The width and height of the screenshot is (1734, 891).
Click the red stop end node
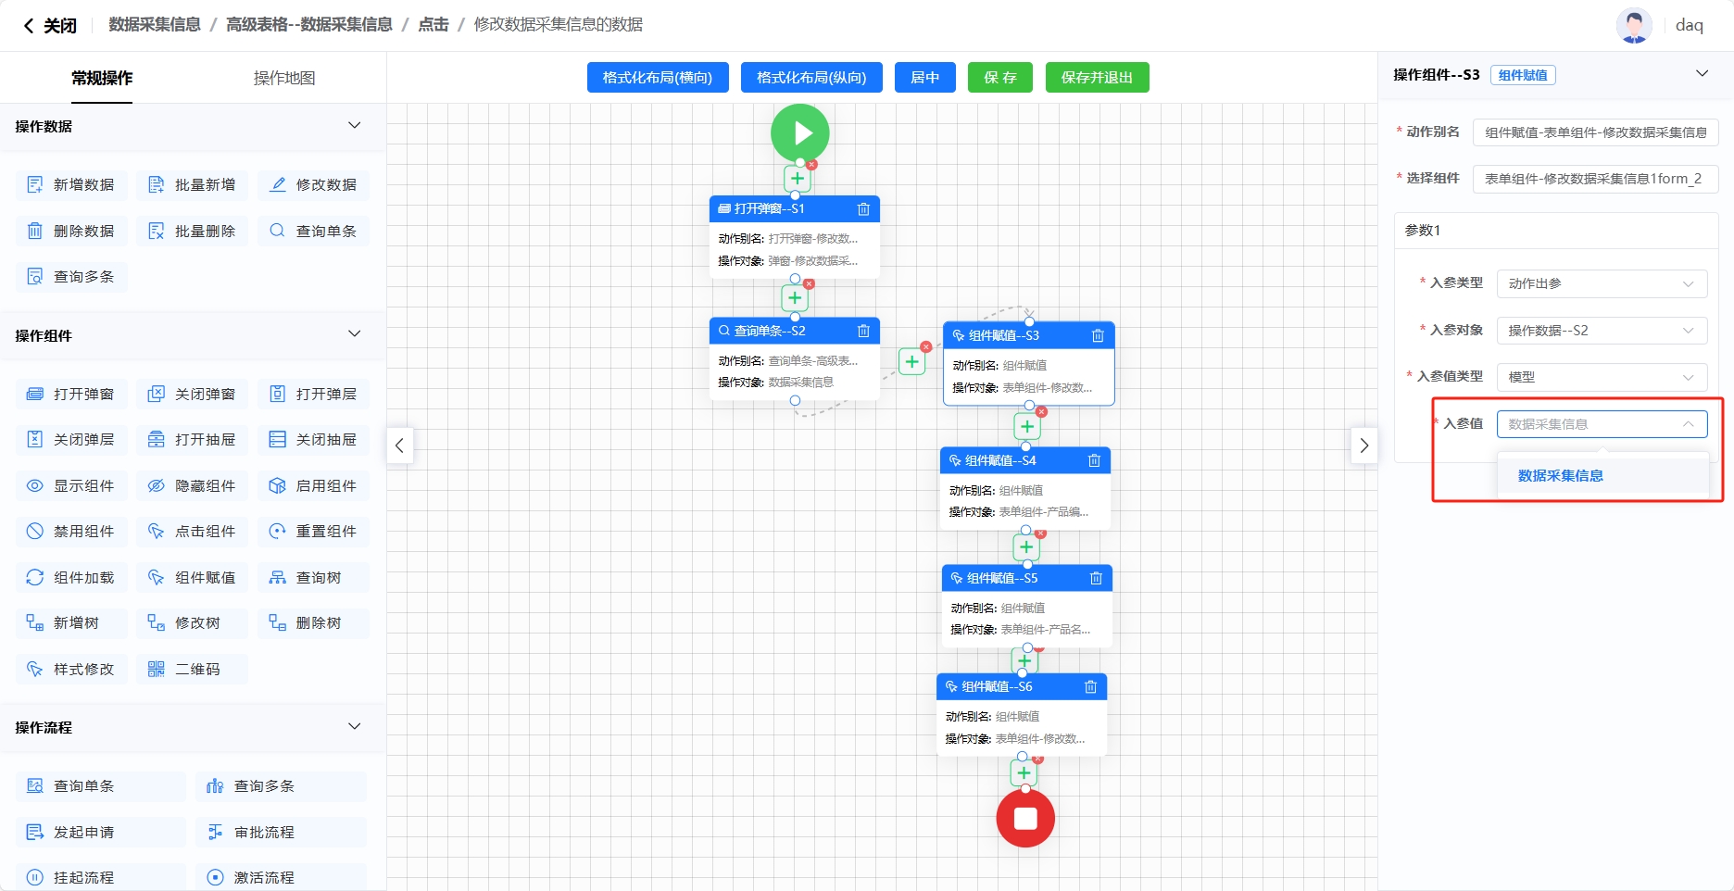click(1024, 818)
